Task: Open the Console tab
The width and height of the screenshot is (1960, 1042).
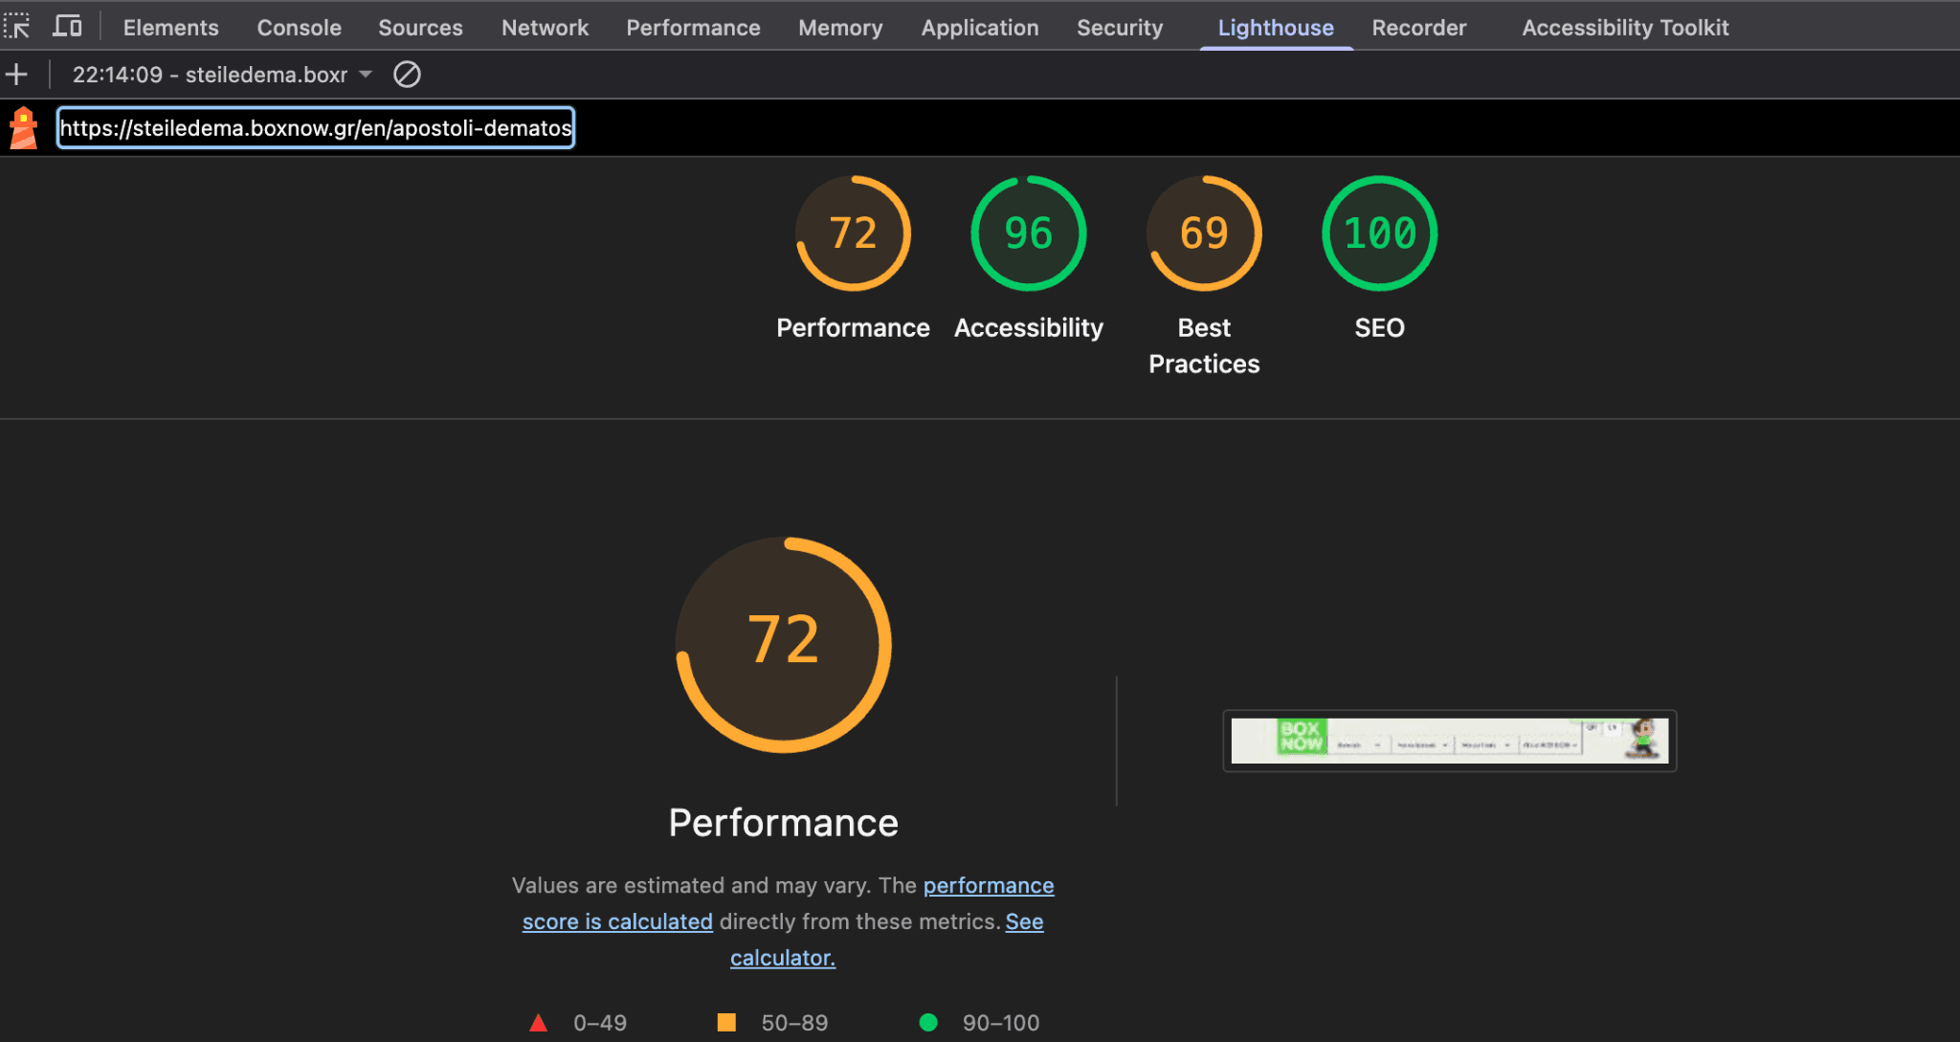Action: (x=299, y=28)
